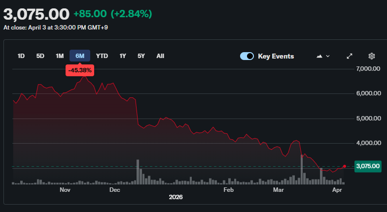The image size is (387, 212).
Task: Click the -45.38% performance badge
Action: point(80,70)
